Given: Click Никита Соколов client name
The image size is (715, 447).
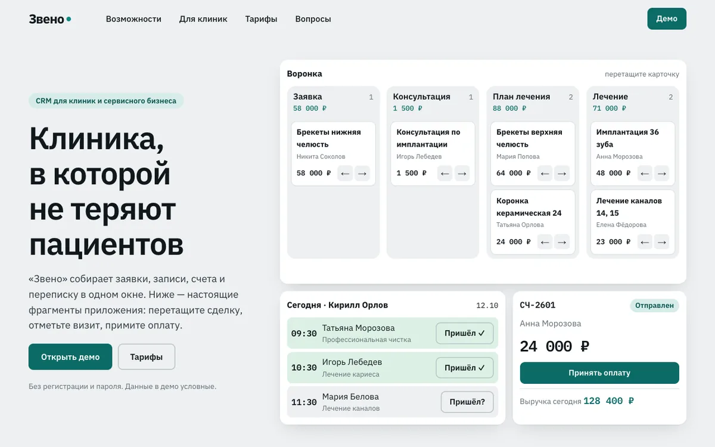Looking at the screenshot, I should [x=321, y=157].
